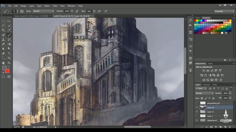
Task: Select the Clone Stamp tool
Action: pos(3,40)
